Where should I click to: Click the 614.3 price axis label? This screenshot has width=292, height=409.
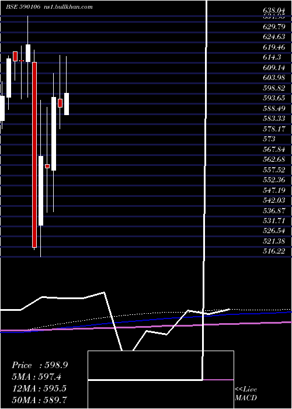[271, 57]
